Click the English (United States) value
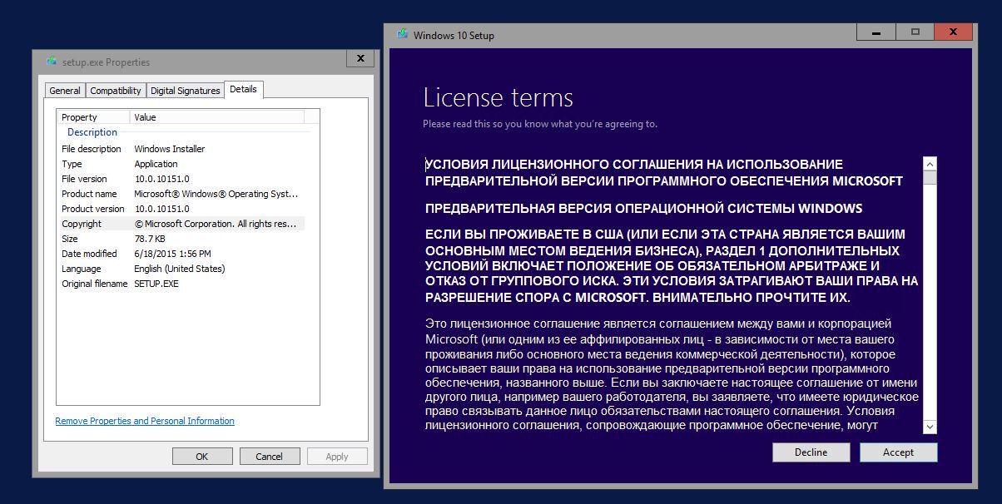The image size is (1002, 504). (180, 269)
